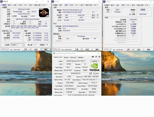The width and height of the screenshot is (154, 117).
Task: Click the 86.04.85.00.72 BIOS version field
Action: [x=76, y=74]
